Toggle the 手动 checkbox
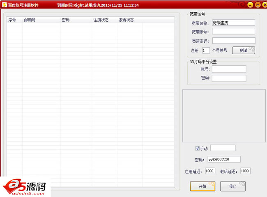This screenshot has width=267, height=197. click(197, 148)
